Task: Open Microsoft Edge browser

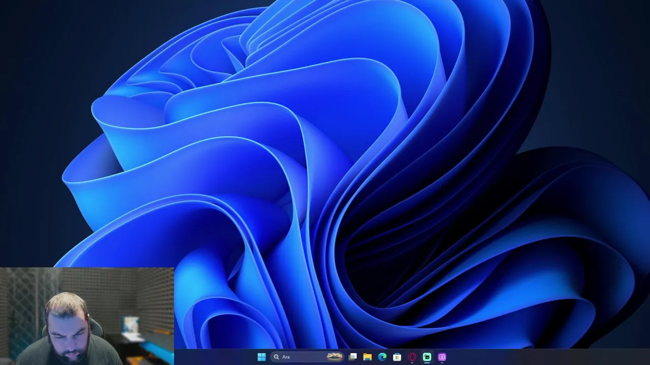Action: pos(382,357)
